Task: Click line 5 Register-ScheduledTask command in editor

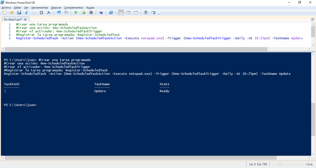Action: point(159,38)
